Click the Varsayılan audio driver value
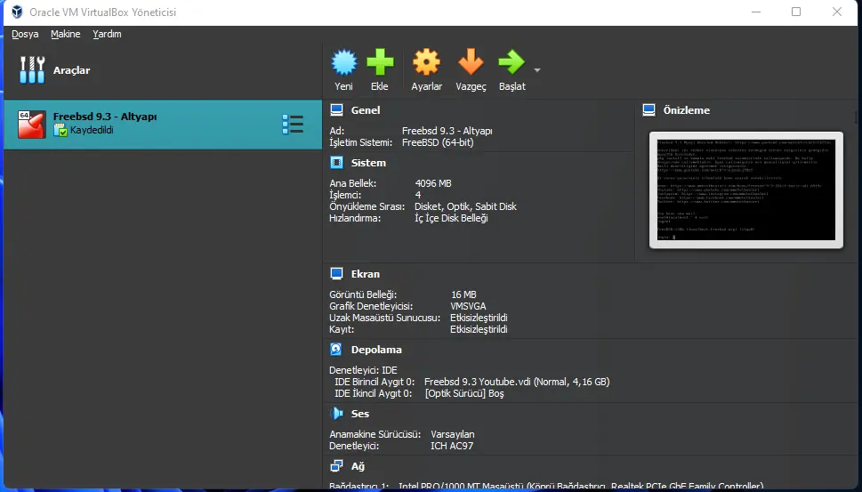 point(453,434)
